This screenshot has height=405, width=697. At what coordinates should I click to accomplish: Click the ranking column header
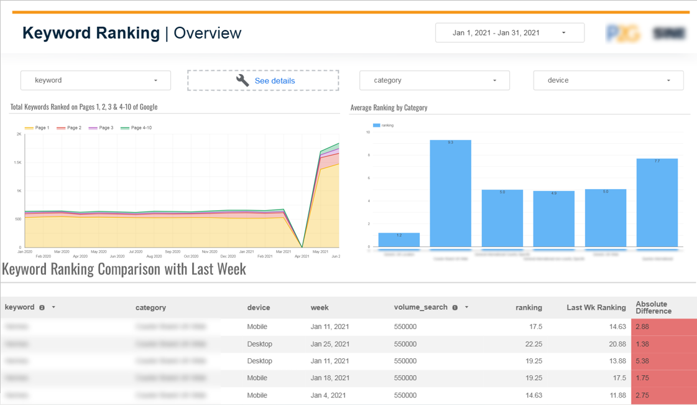529,307
